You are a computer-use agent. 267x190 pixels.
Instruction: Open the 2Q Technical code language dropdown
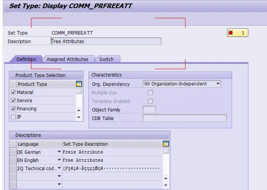[59, 168]
